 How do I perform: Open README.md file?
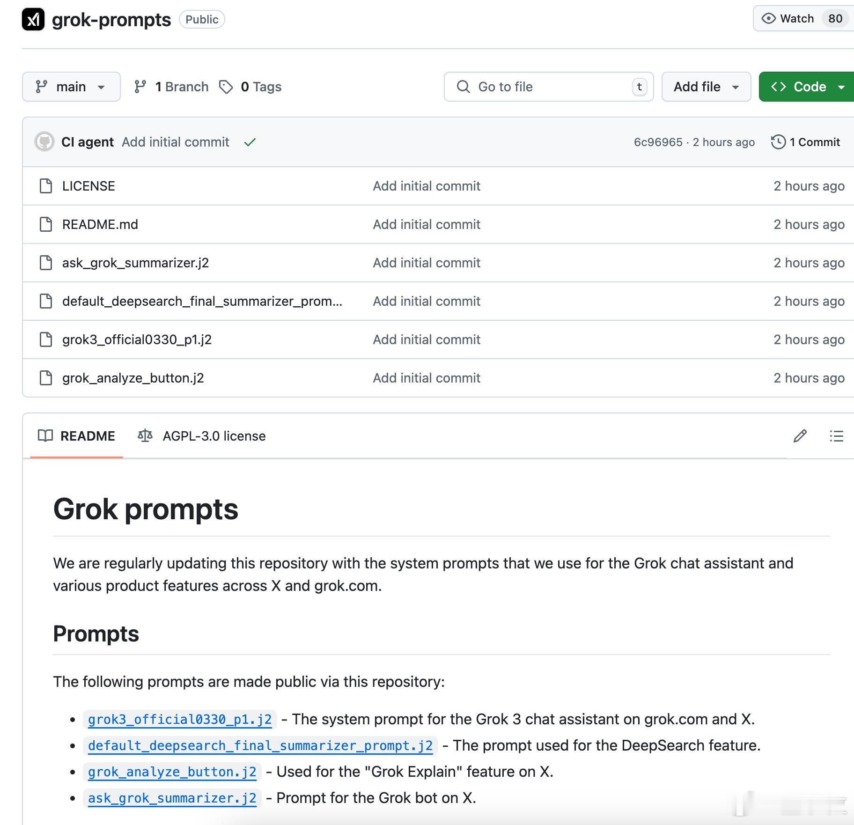(100, 224)
